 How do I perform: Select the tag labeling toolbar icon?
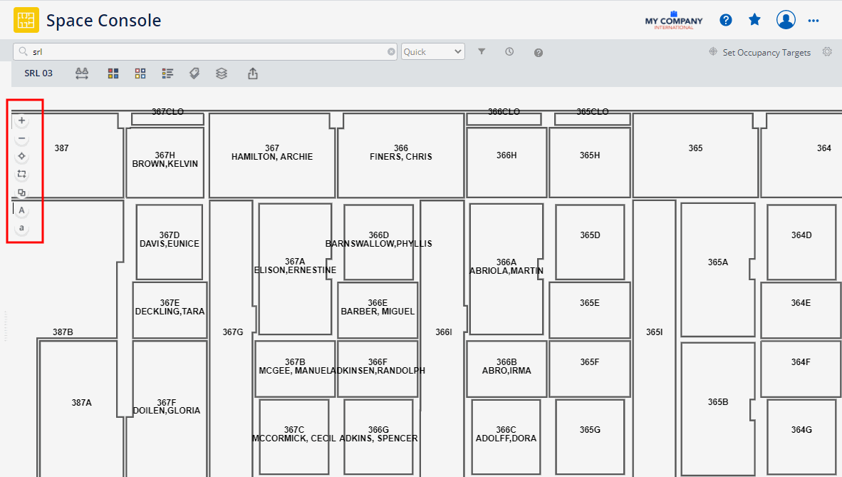point(194,73)
